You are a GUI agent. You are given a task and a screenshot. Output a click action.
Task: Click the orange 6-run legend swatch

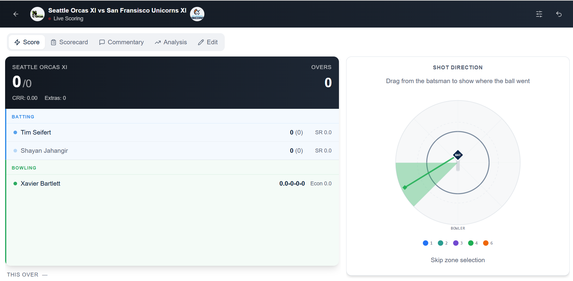(x=486, y=243)
